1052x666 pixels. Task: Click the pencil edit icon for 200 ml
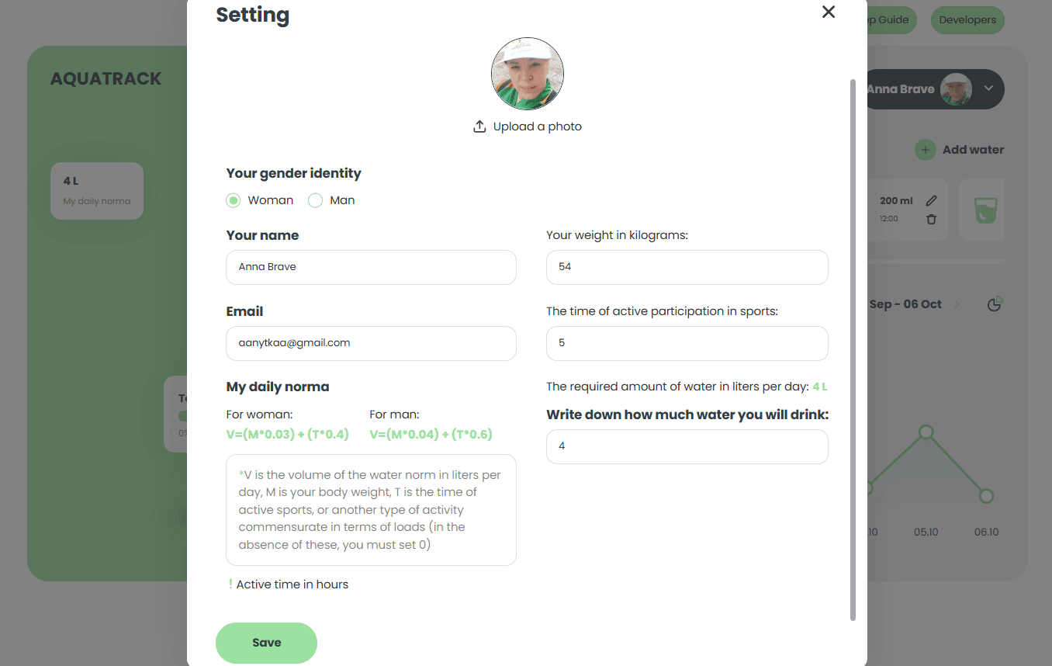click(x=932, y=201)
